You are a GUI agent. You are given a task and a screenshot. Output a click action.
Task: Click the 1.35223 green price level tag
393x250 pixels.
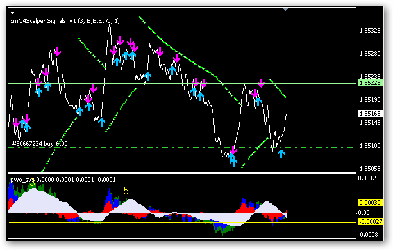pos(370,82)
